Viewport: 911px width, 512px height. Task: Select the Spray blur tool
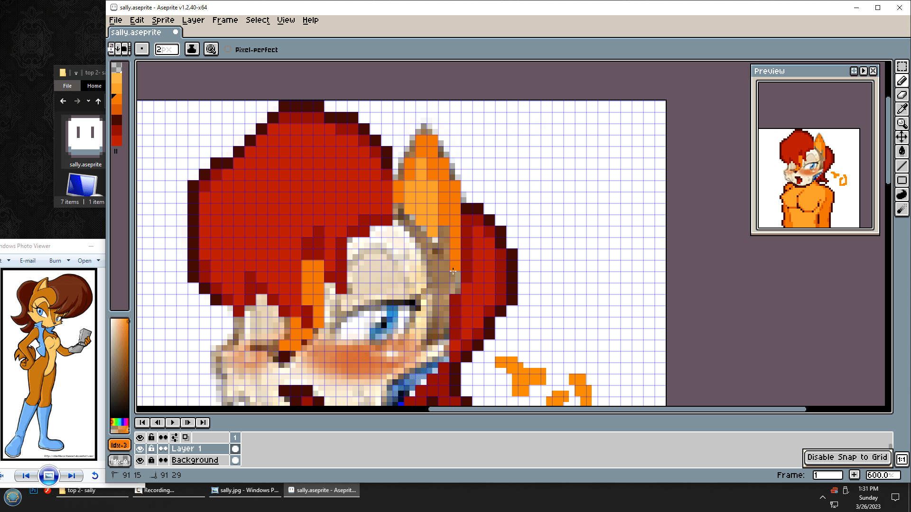pyautogui.click(x=902, y=209)
